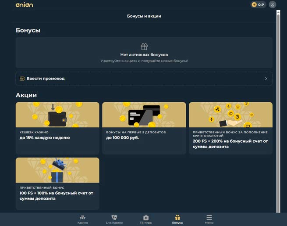Select the Бонусы tab in bottom bar
The width and height of the screenshot is (287, 226).
click(x=177, y=219)
